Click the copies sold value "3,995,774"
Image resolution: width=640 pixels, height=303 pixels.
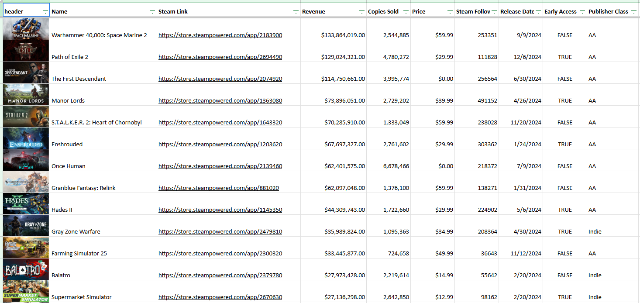coord(396,79)
